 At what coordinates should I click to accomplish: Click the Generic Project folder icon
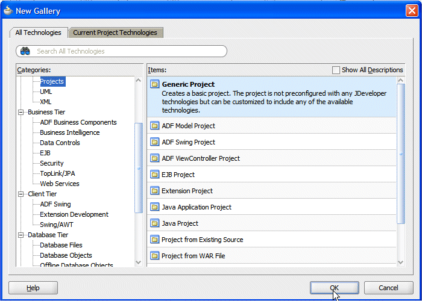click(x=155, y=84)
